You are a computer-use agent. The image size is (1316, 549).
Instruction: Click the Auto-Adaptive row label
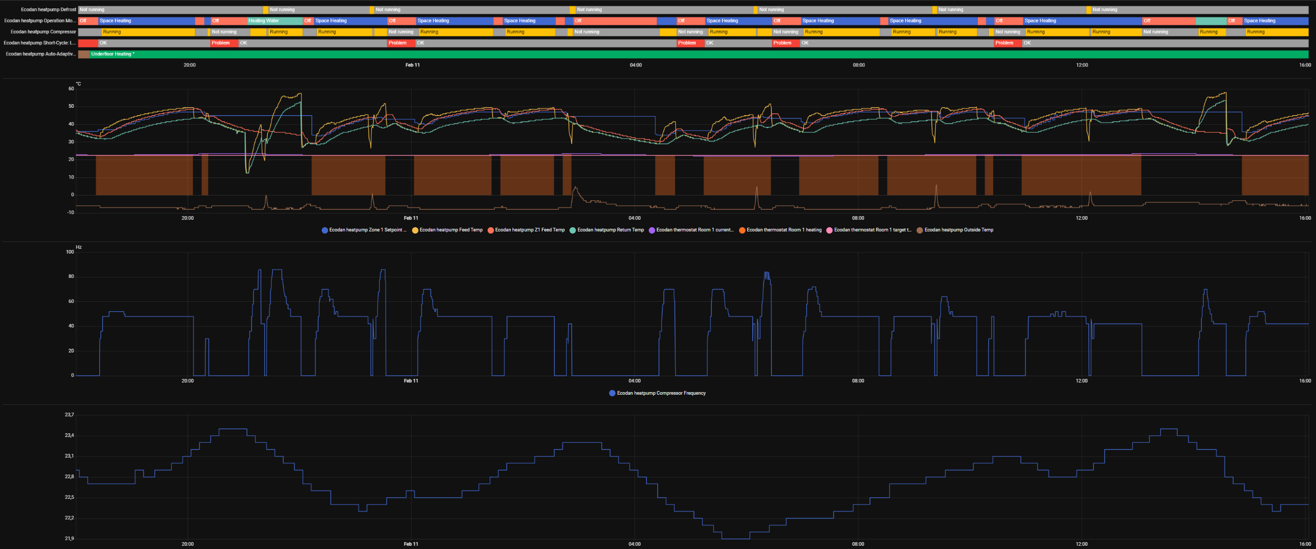[x=41, y=54]
